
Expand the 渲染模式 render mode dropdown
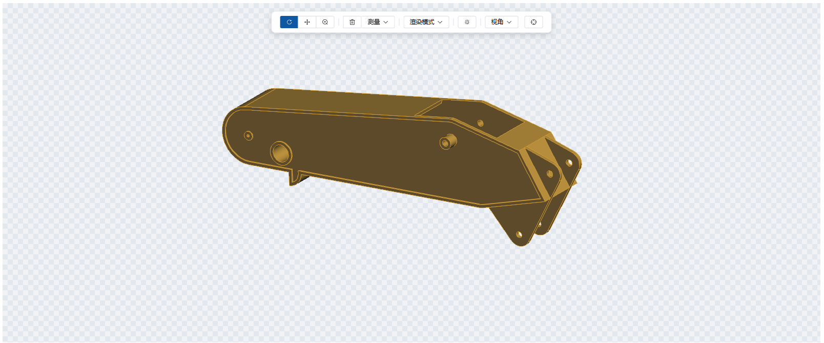click(426, 22)
